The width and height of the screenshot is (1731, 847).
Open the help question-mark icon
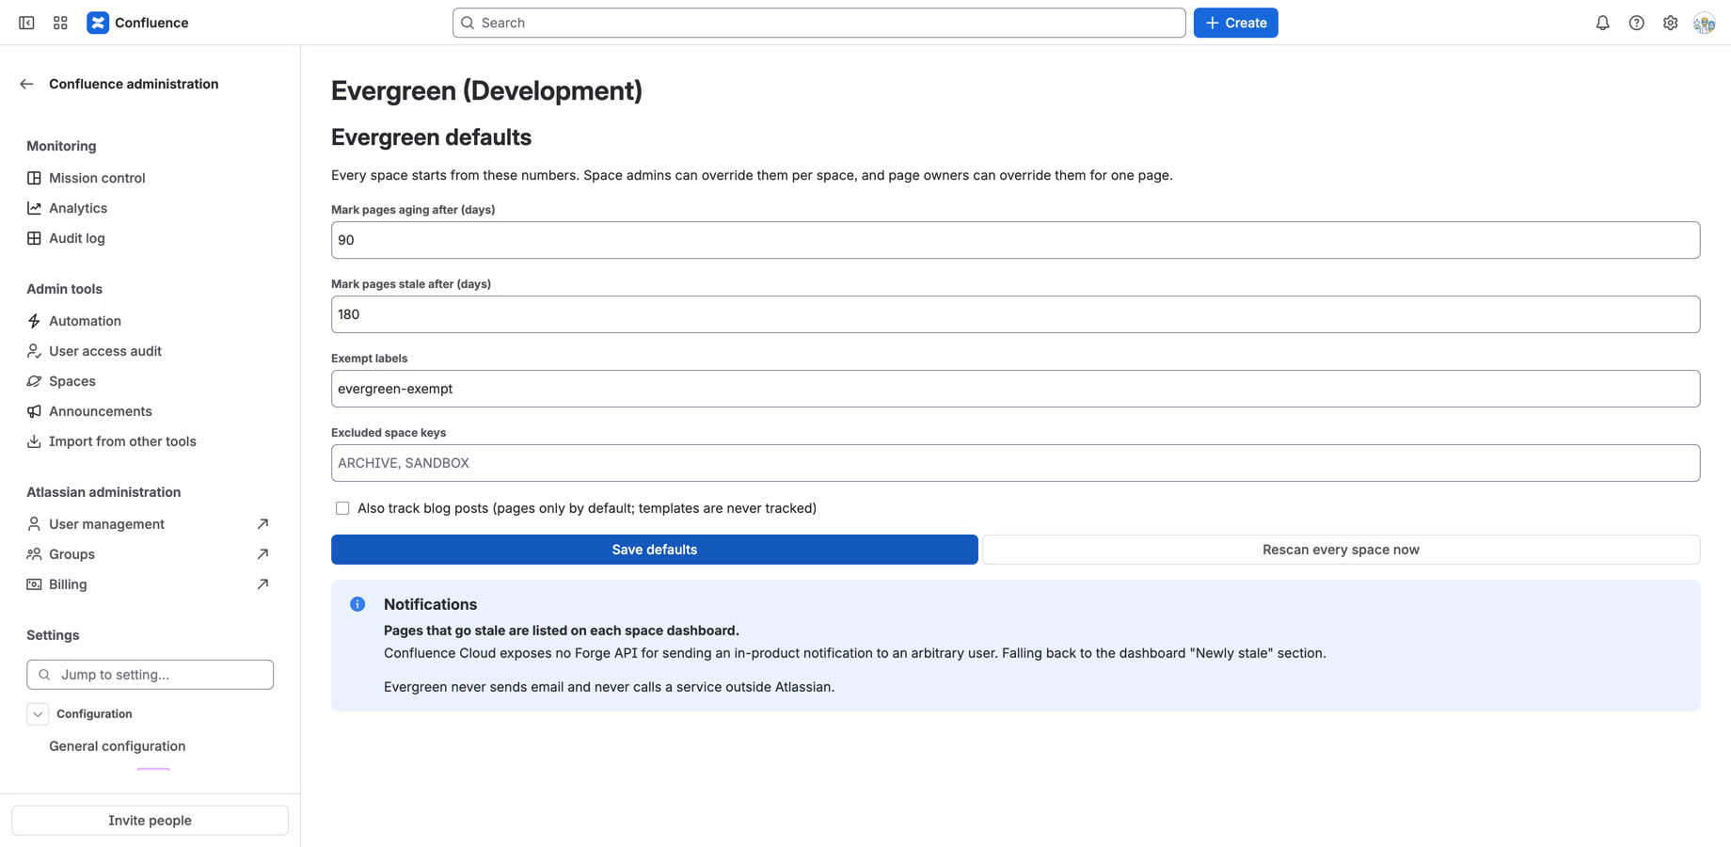point(1636,23)
